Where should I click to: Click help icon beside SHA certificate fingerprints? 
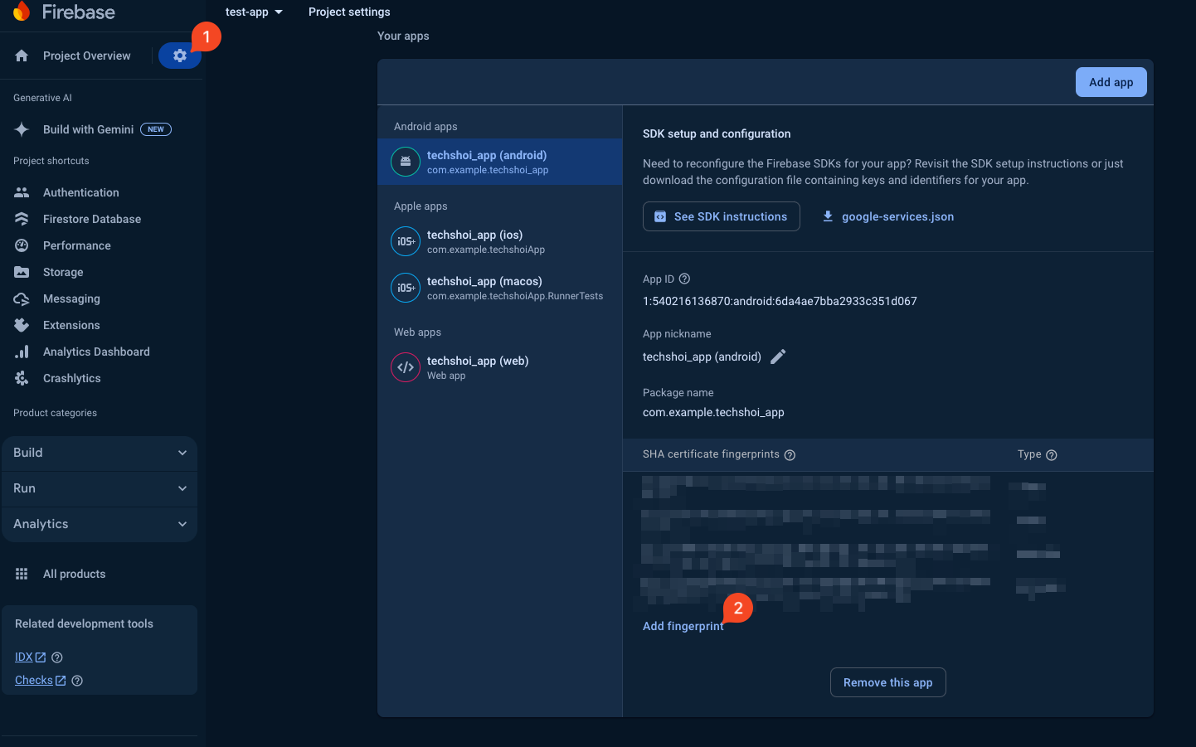pyautogui.click(x=790, y=454)
